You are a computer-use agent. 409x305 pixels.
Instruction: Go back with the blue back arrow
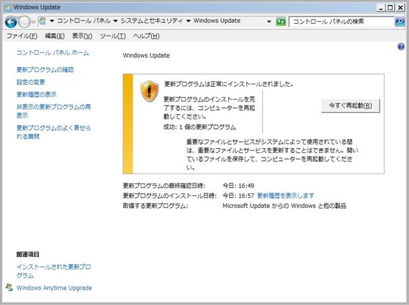click(x=11, y=22)
